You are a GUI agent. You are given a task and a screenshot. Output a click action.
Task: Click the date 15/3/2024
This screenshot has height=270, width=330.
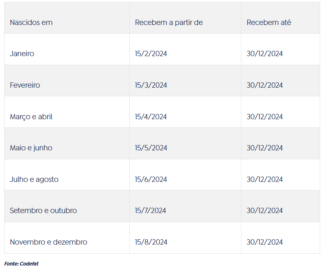[151, 85]
